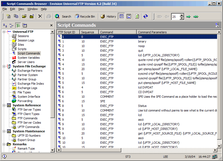Open Export Group tree item
This screenshot has height=161, width=223.
point(26,140)
